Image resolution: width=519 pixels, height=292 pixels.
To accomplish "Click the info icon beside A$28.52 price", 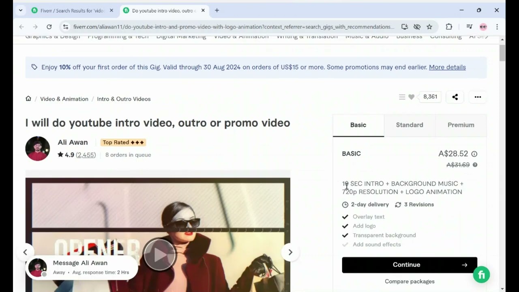I will 474,154.
